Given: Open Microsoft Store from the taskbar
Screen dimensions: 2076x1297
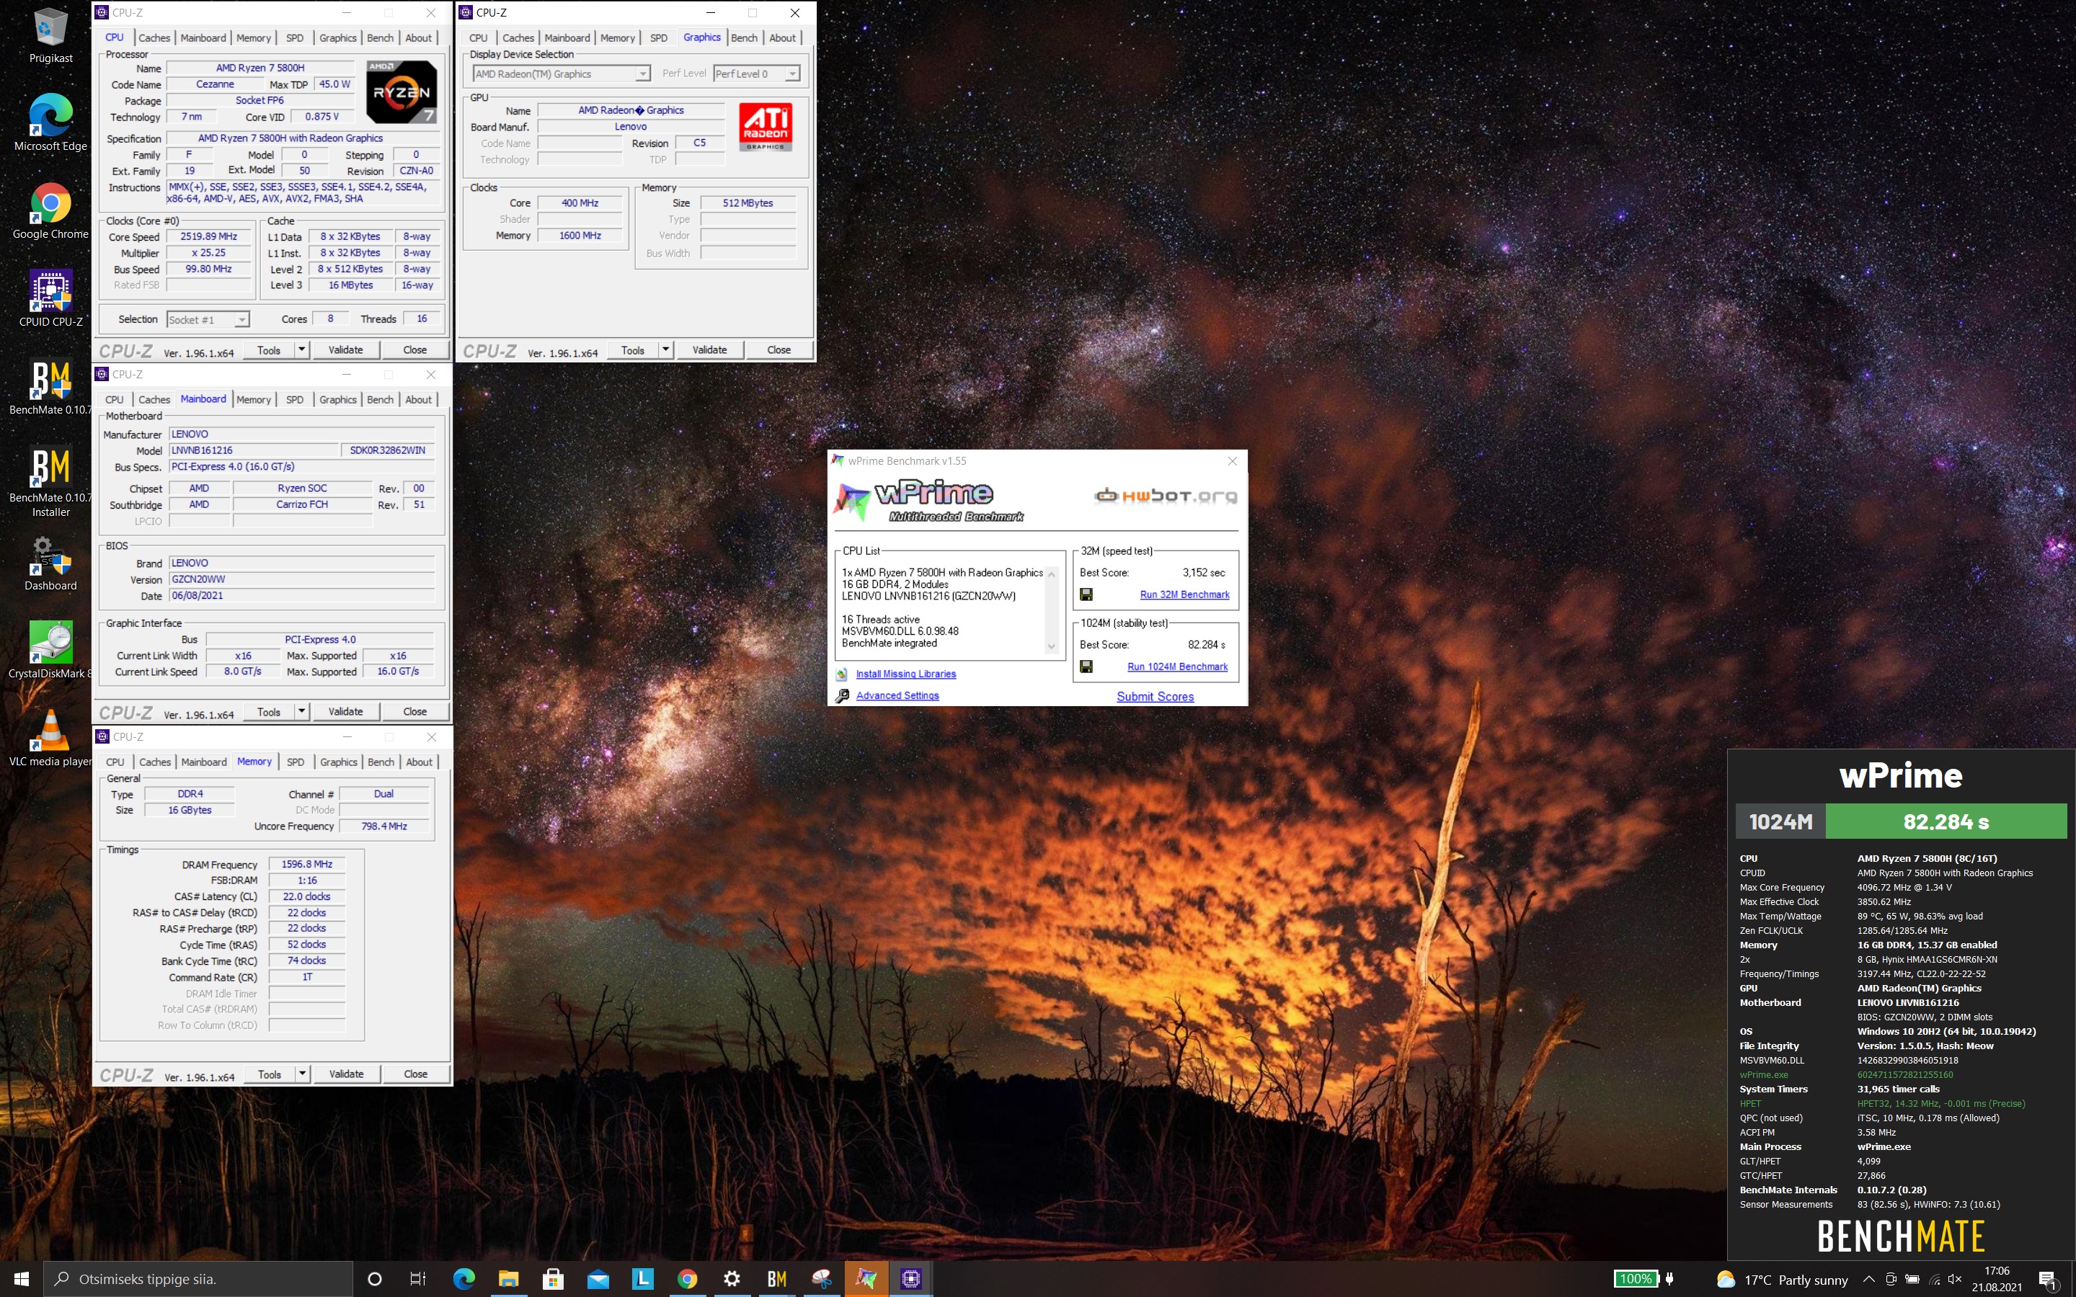Looking at the screenshot, I should pyautogui.click(x=554, y=1279).
